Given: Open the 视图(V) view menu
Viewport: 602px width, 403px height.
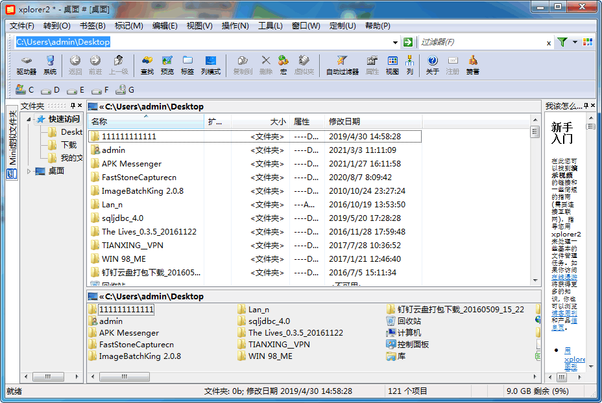Looking at the screenshot, I should pos(199,26).
